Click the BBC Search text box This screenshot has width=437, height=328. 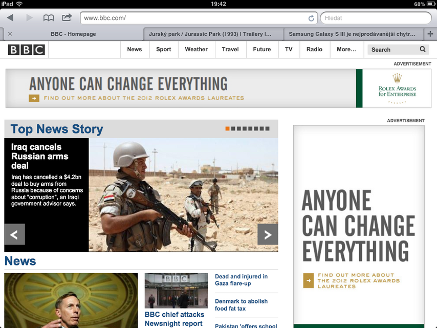(x=391, y=50)
